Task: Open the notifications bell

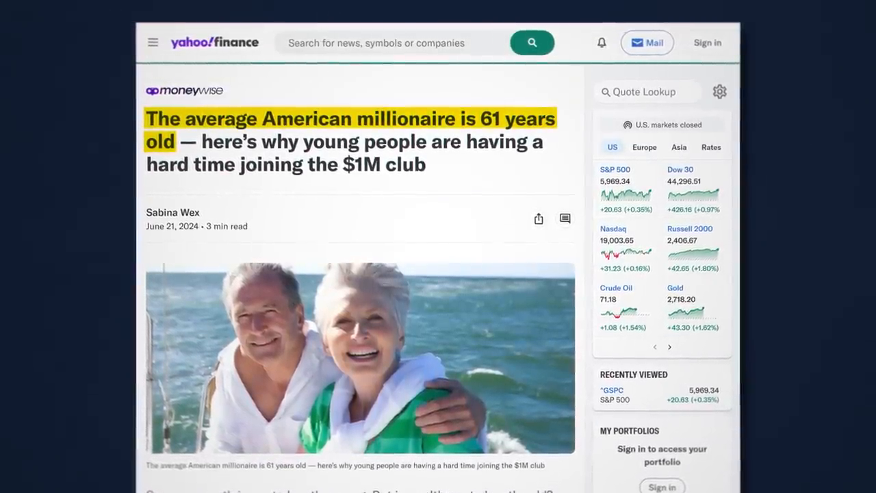Action: pos(602,42)
